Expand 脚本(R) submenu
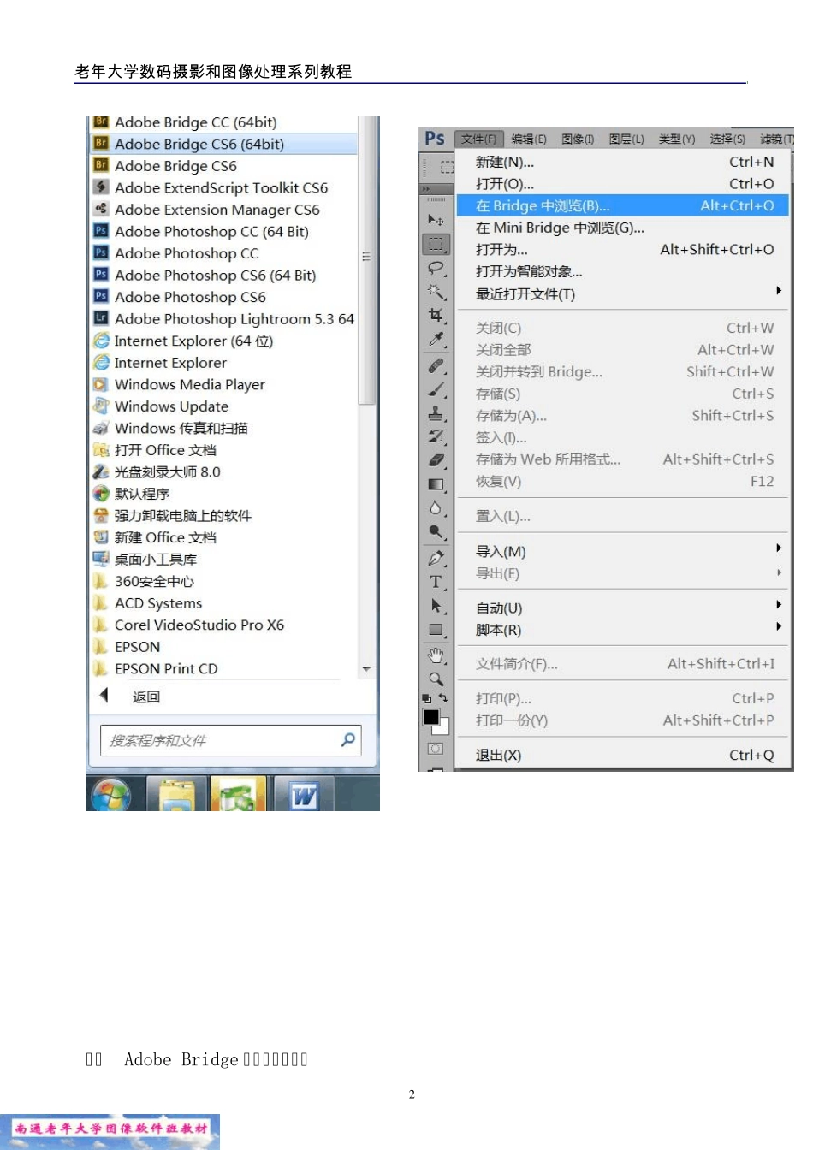 (778, 626)
